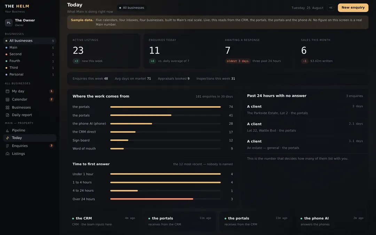This screenshot has height=235, width=376.
Task: Click the Calendar grid icon
Action: [x=7, y=100]
